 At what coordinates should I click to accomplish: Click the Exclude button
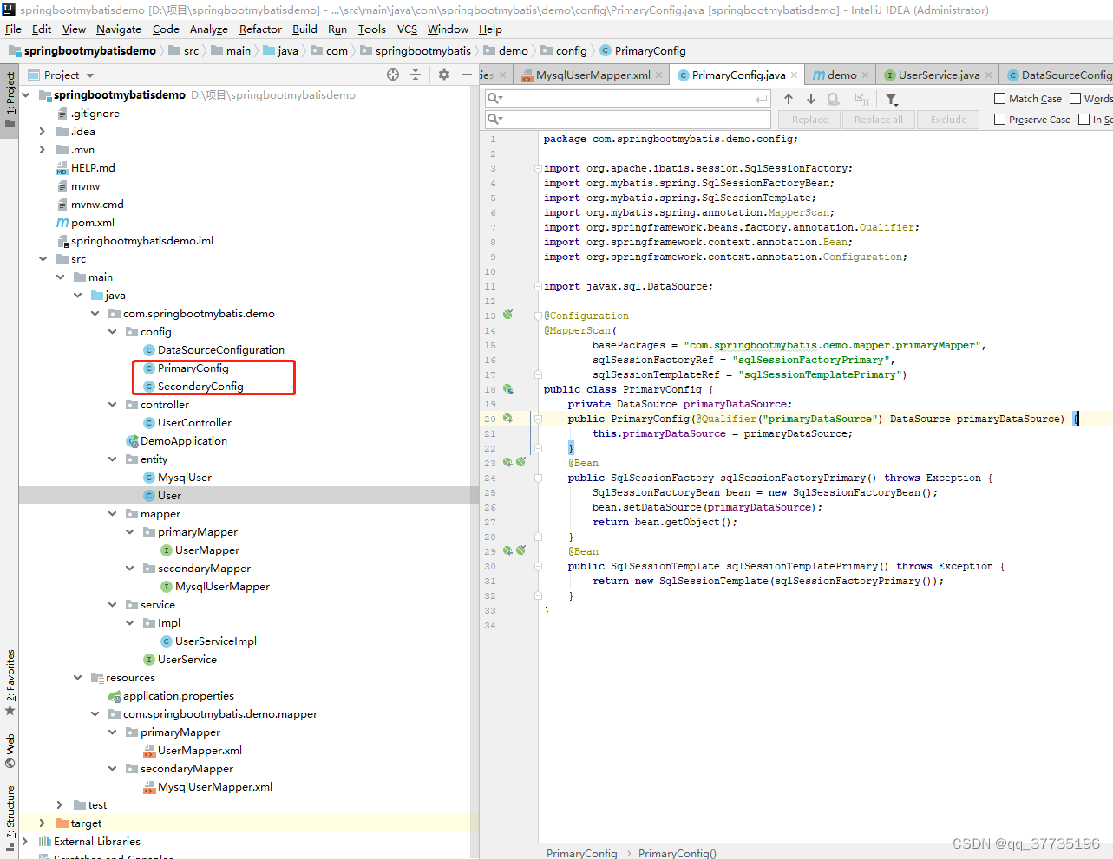click(947, 119)
